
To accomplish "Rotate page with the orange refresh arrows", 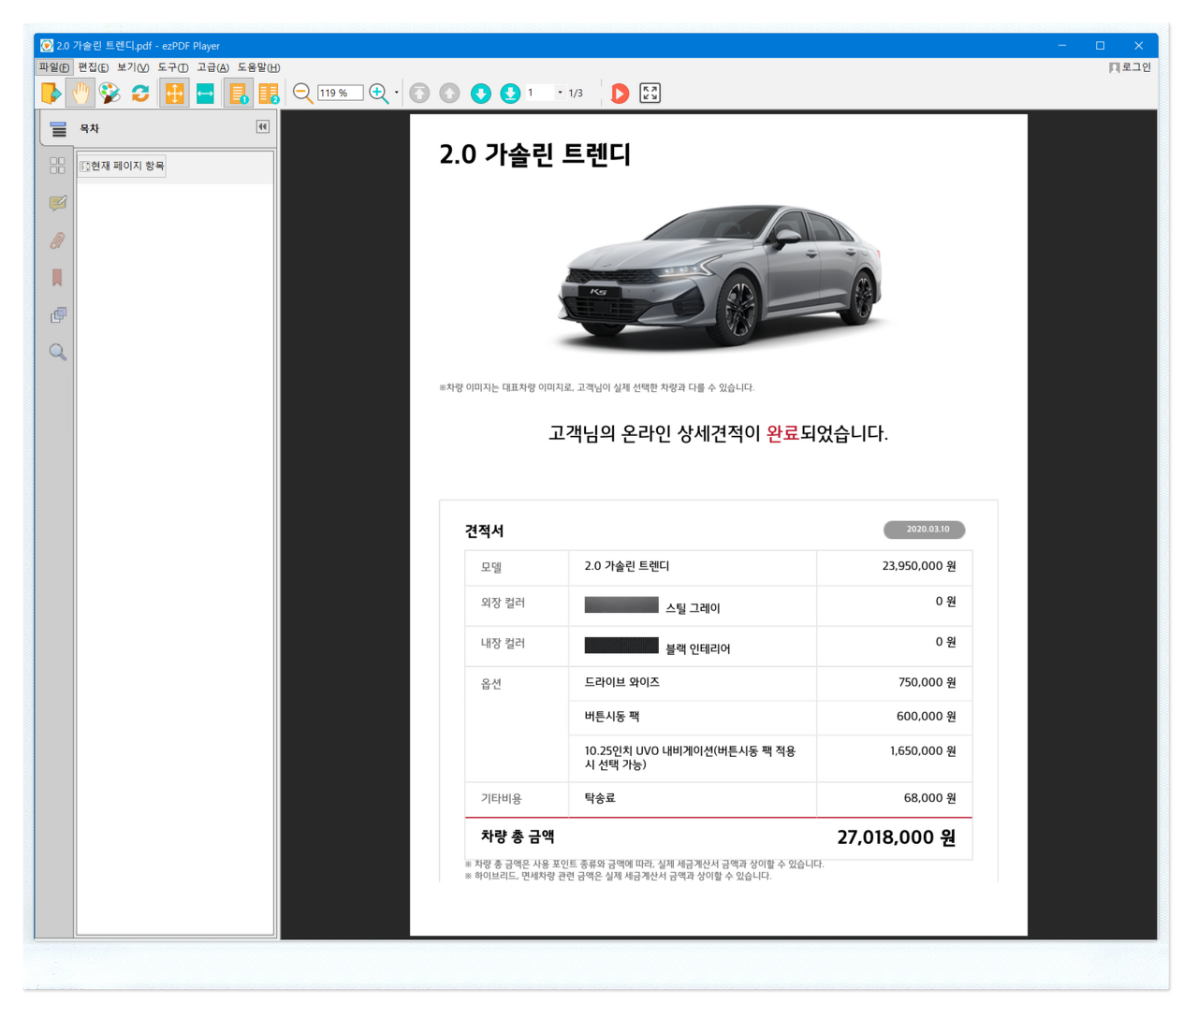I will [x=140, y=93].
